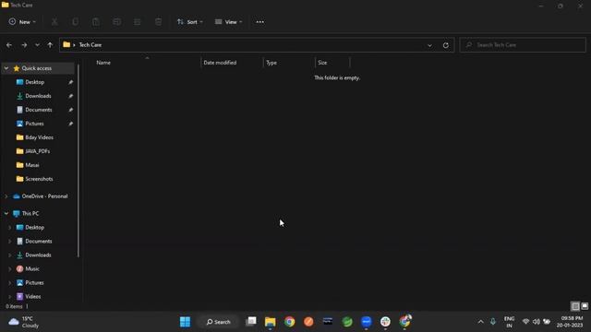
Task: Expand Documents under This PC
Action: point(10,242)
